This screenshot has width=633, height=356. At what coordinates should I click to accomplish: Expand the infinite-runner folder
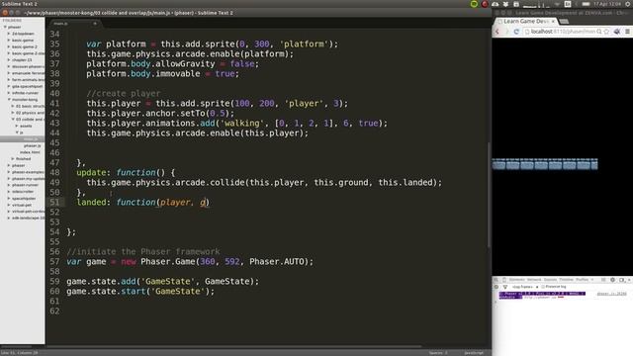(9, 93)
